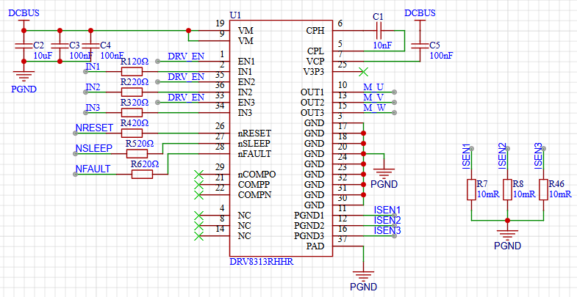Click the NFAULT net label
This screenshot has width=577, height=297.
[x=93, y=169]
